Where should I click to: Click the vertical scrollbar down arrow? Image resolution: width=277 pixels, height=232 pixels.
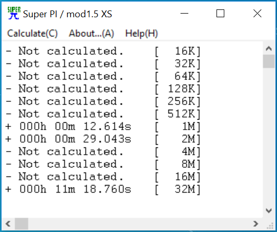tap(269, 211)
